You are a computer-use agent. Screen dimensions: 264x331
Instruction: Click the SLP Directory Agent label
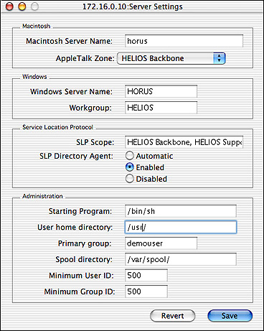pyautogui.click(x=76, y=156)
